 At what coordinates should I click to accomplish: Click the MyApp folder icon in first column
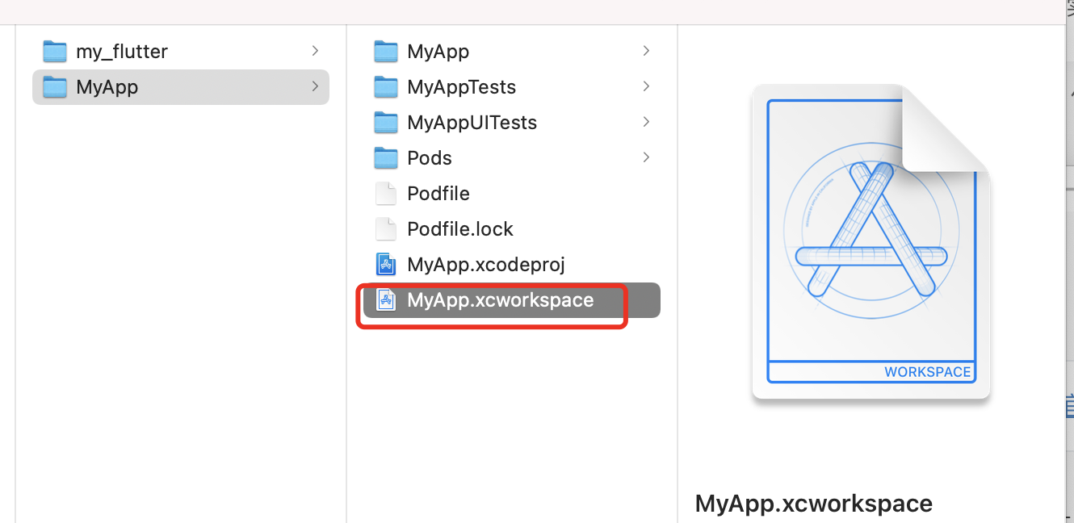(54, 87)
